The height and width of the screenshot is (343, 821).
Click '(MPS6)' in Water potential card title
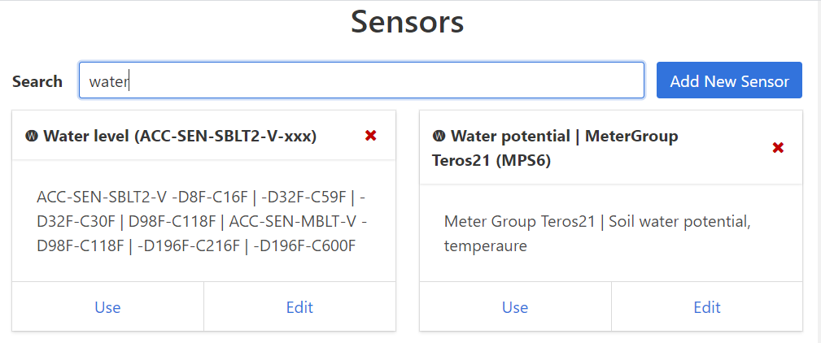(526, 160)
